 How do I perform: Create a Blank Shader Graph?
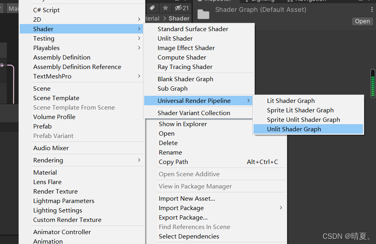(199, 79)
